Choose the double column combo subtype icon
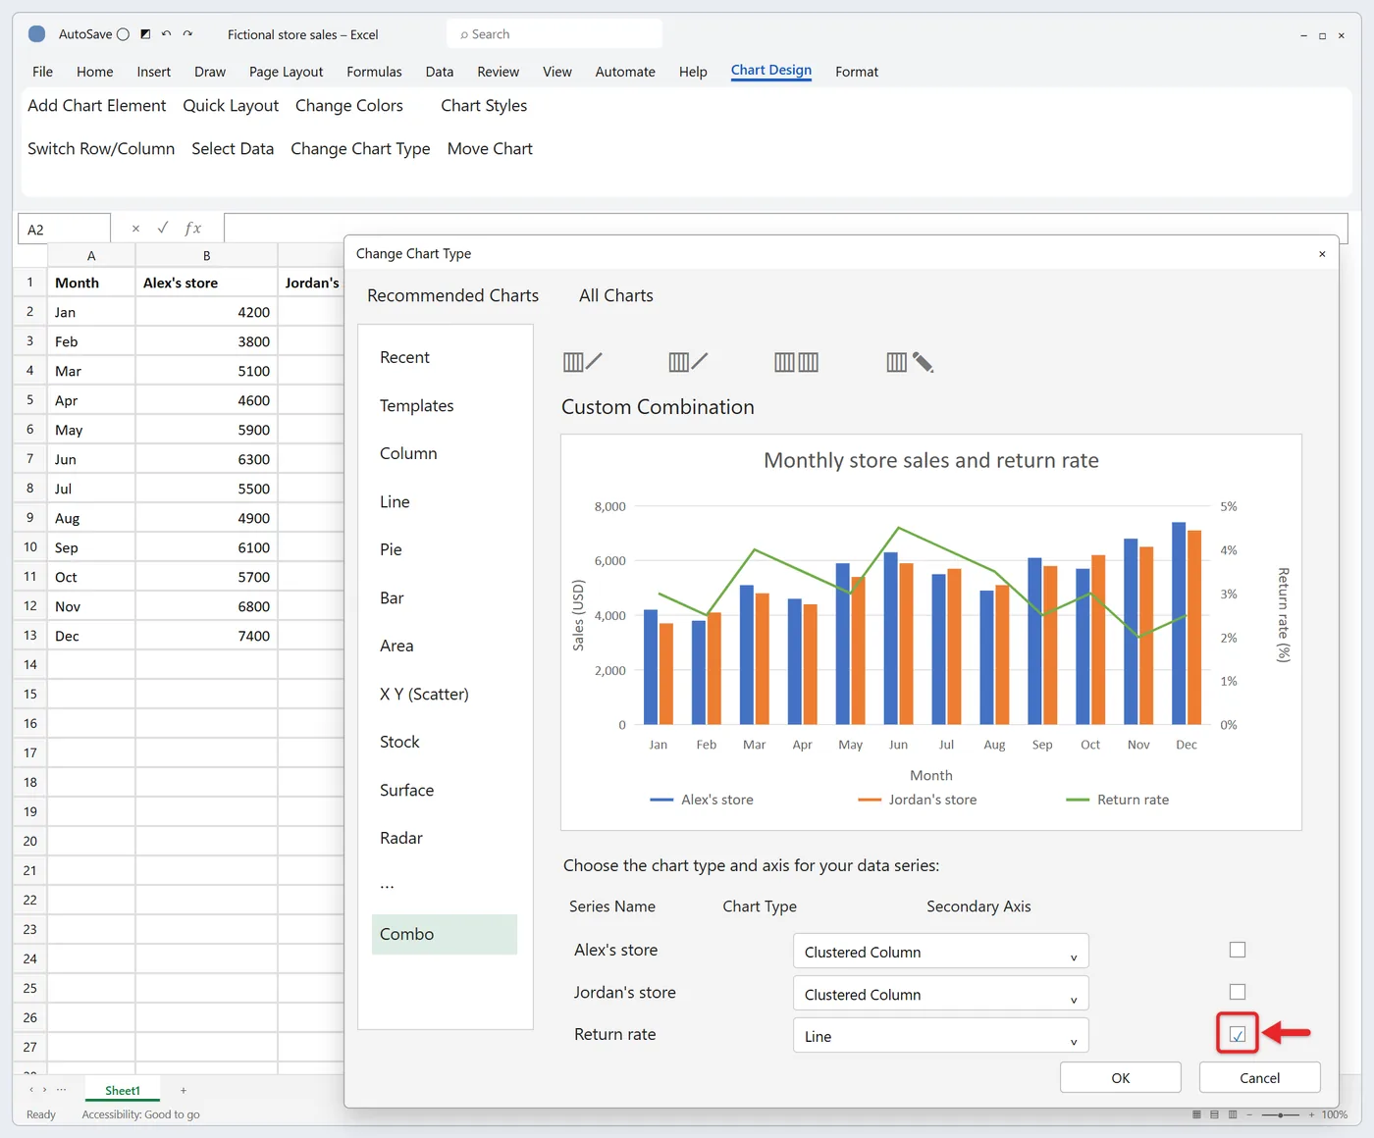Screen dimensions: 1374x1138 pos(796,362)
